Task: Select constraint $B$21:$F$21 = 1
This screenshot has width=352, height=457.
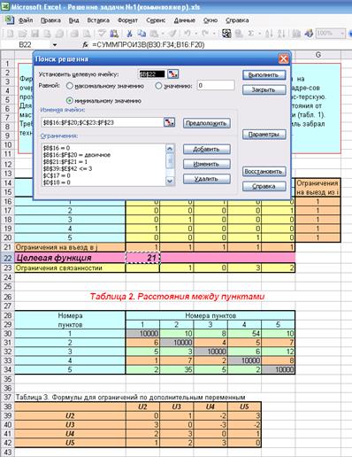Action: coord(65,162)
